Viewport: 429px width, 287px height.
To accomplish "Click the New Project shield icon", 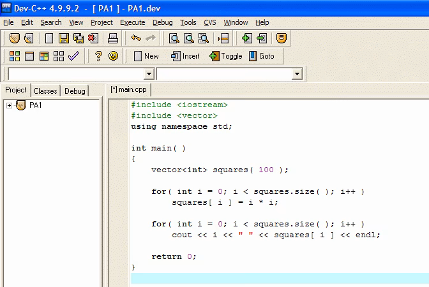I will point(15,38).
